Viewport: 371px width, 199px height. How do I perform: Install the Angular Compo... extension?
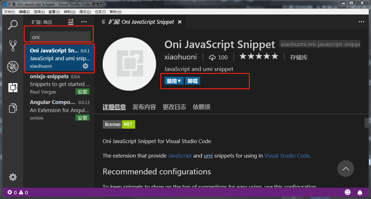[x=83, y=118]
